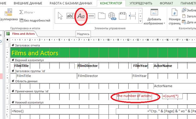Open the Итоги totals dropdown
The width and height of the screenshot is (196, 119).
coord(27,12)
